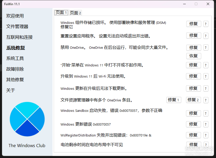216x158 pixels.
Task: Open the 文件管理器 section
Action: pos(17,26)
